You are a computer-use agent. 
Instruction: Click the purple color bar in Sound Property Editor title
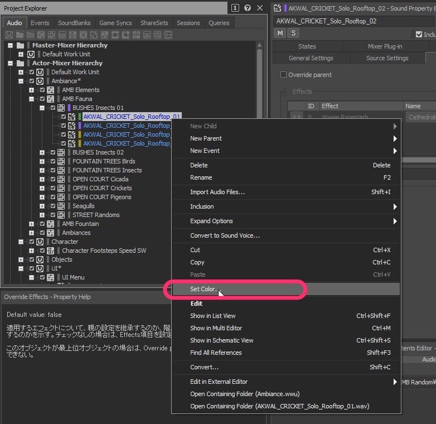pyautogui.click(x=285, y=8)
